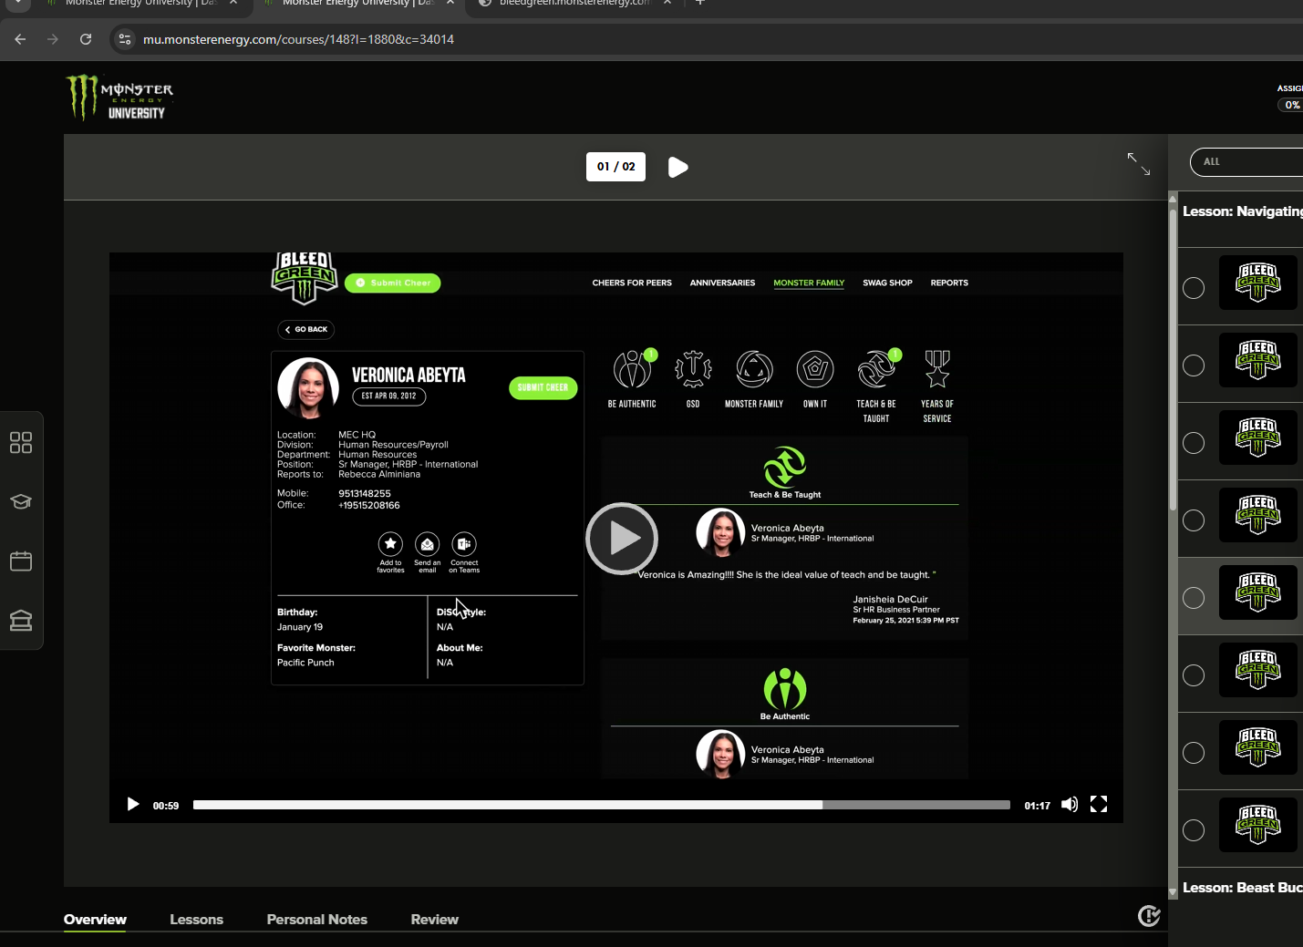Click the Monster Family badge icon

[x=754, y=369]
